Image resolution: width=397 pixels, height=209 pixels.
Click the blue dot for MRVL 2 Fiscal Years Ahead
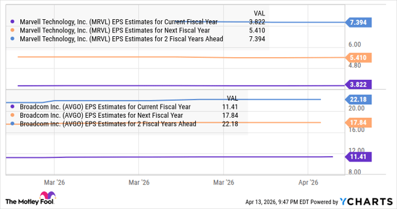[x=12, y=39]
